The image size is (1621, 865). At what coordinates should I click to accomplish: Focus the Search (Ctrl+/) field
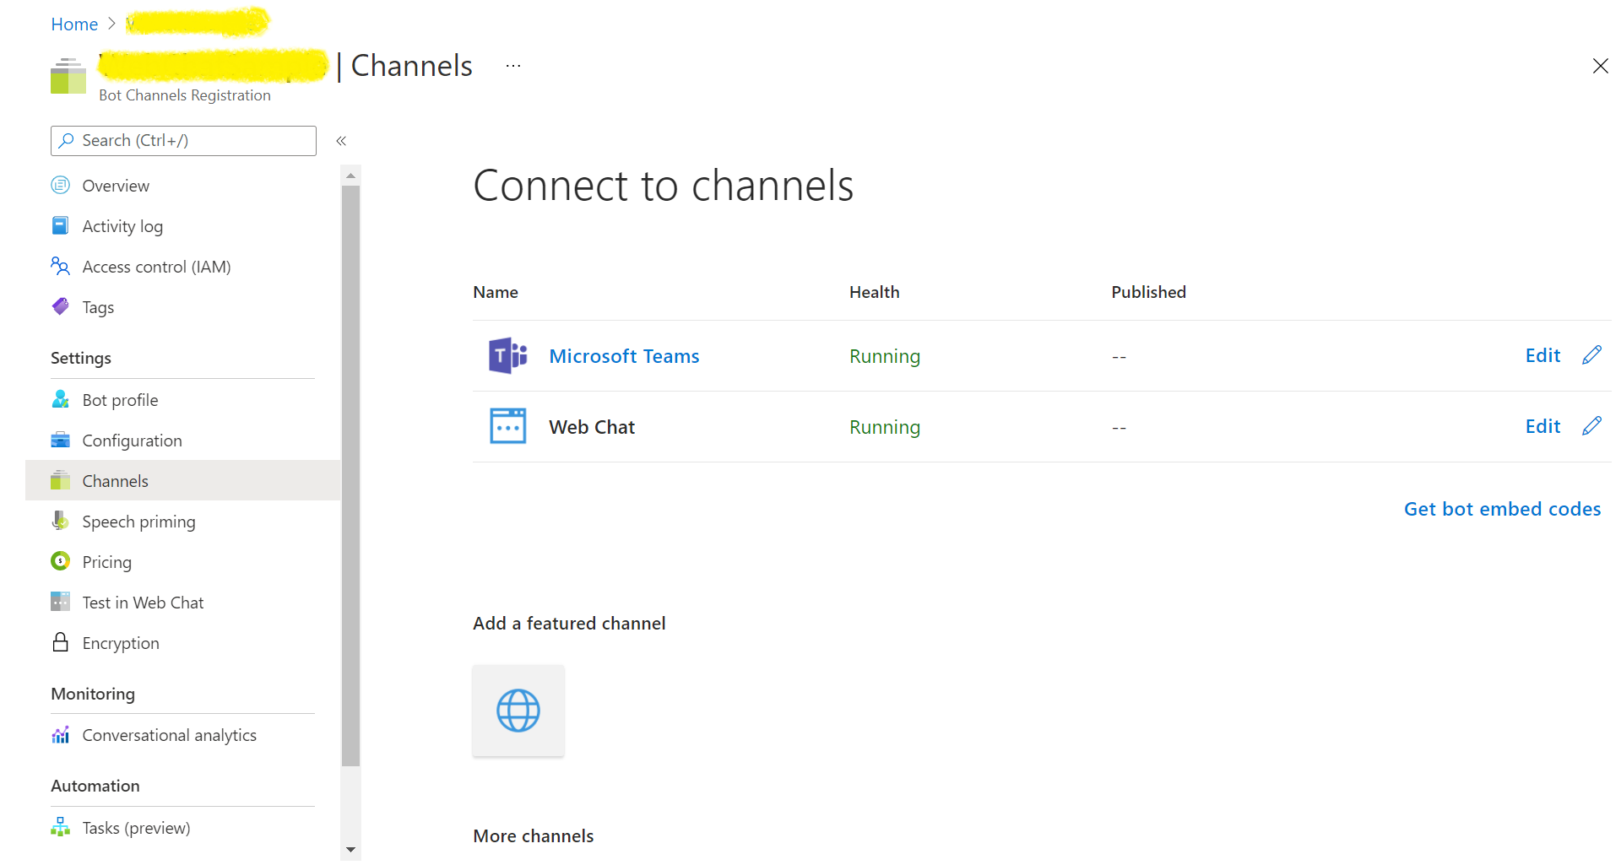(183, 141)
